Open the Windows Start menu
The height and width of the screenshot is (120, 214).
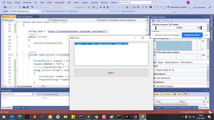coord(4,117)
